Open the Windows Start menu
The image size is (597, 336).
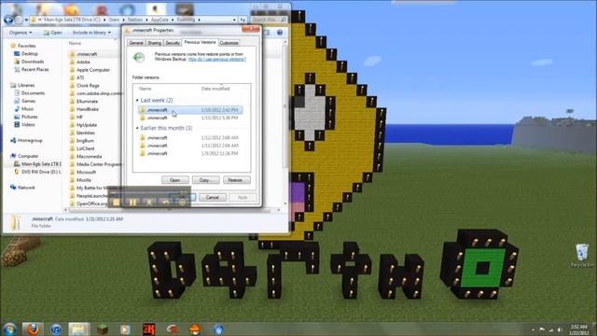[x=9, y=329]
